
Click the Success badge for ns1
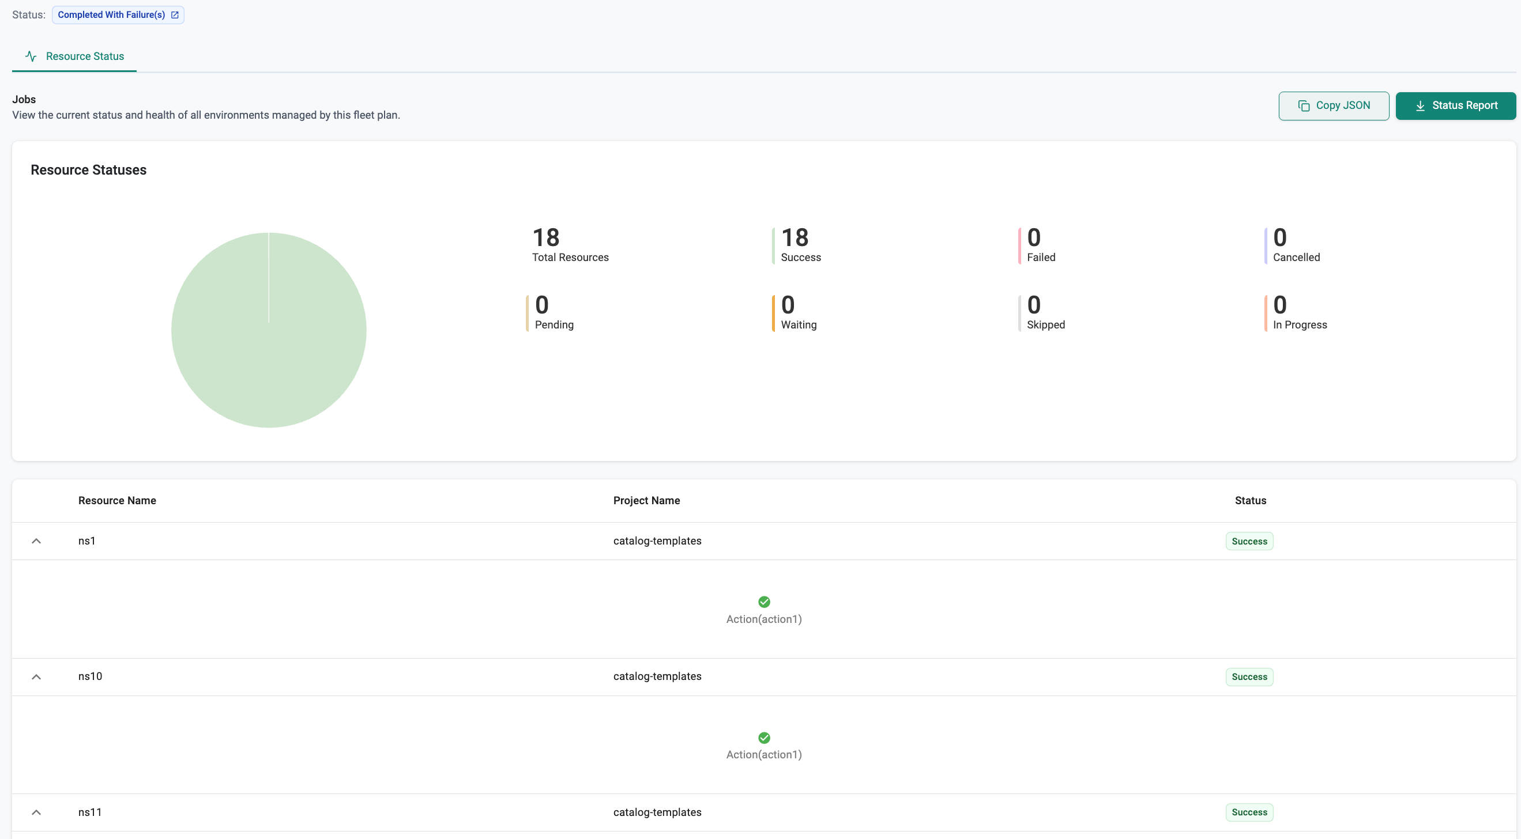coord(1249,541)
